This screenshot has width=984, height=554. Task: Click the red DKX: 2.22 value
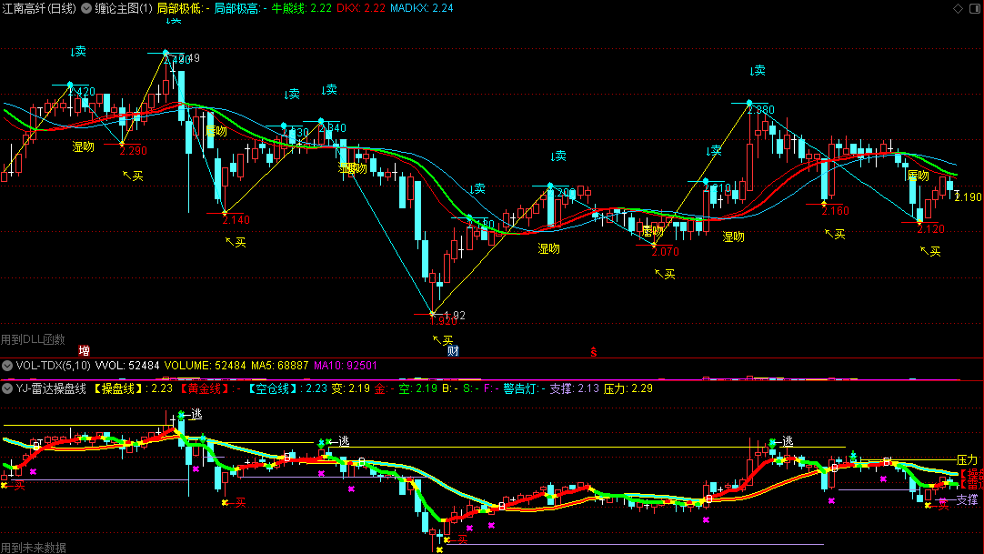click(361, 8)
